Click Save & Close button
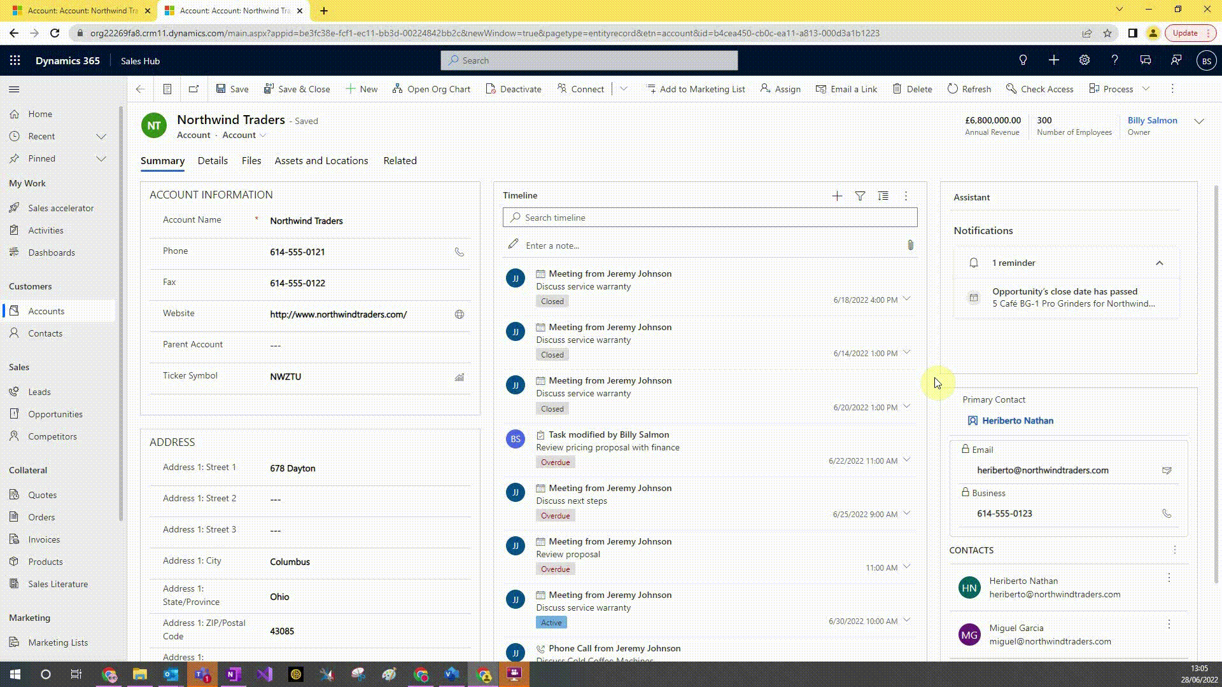This screenshot has height=687, width=1222. pyautogui.click(x=297, y=89)
